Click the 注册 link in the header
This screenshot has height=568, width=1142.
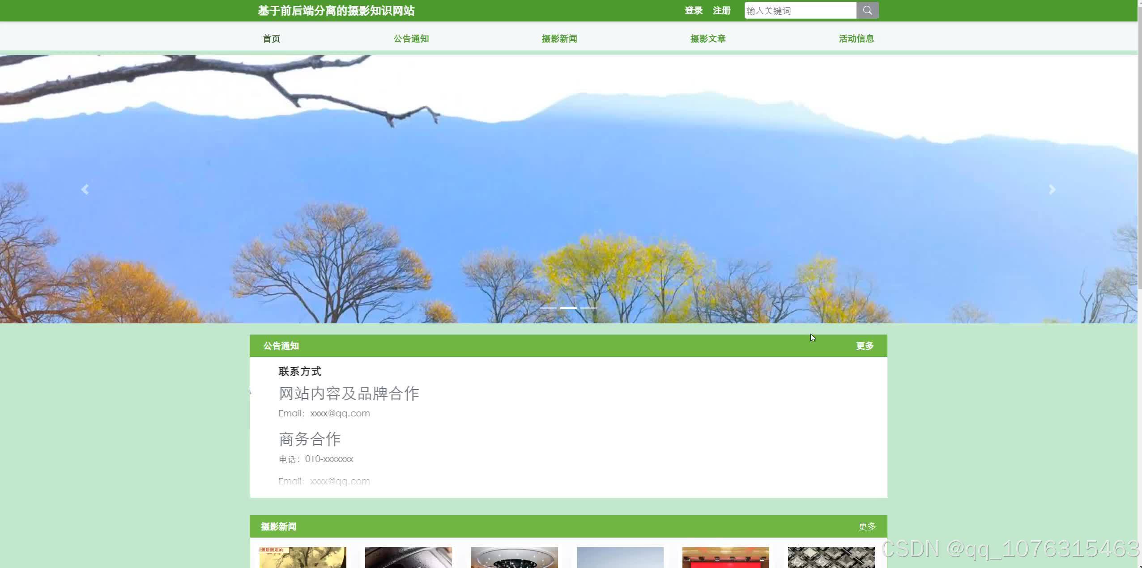click(720, 10)
